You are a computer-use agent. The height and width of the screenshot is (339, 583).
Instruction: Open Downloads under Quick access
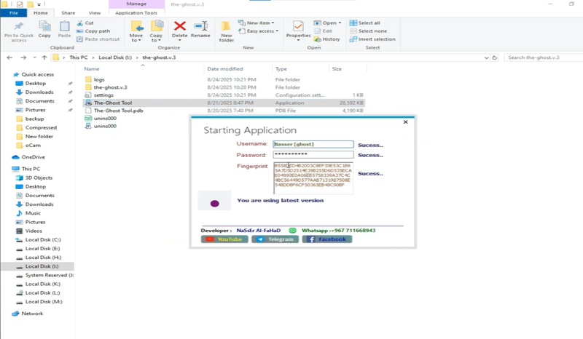[39, 92]
